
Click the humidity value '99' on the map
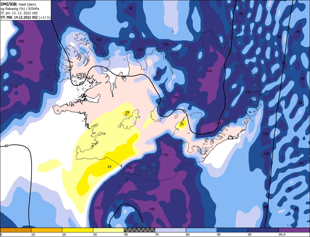point(241,14)
